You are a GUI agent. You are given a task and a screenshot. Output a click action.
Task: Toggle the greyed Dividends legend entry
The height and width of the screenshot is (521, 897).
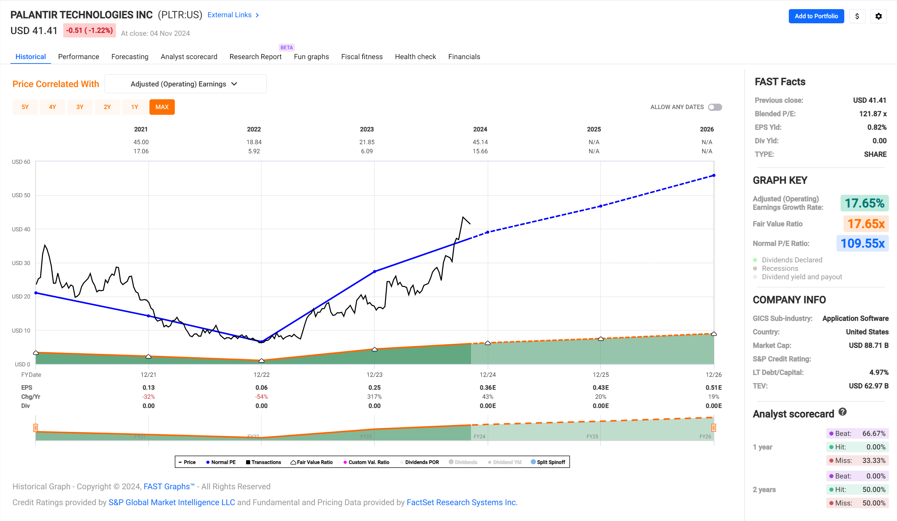tap(463, 462)
